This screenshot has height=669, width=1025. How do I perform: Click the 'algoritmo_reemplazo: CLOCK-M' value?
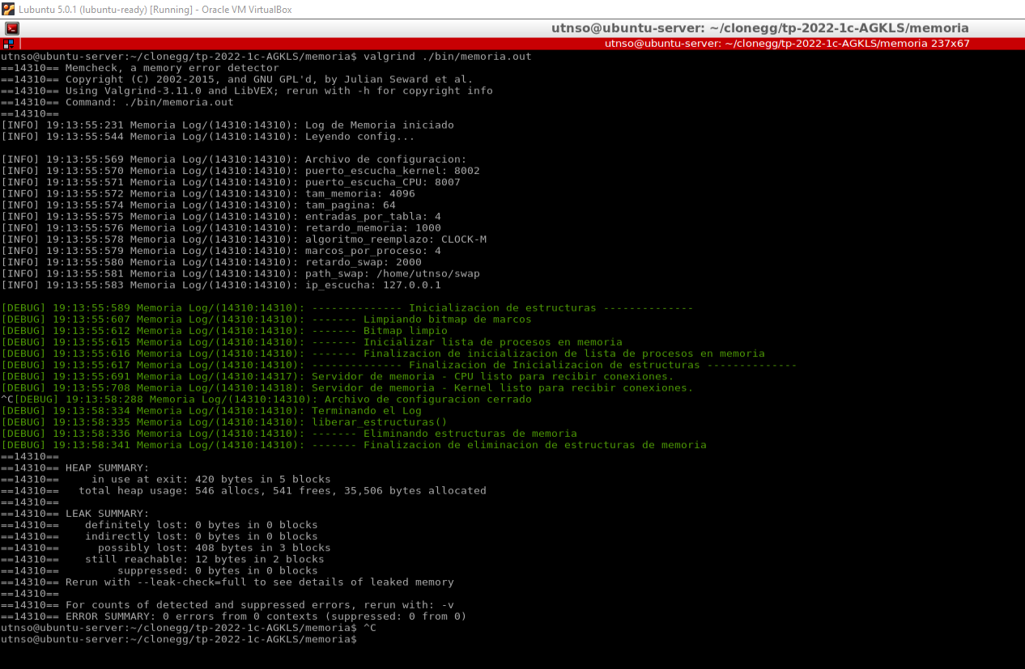[395, 239]
